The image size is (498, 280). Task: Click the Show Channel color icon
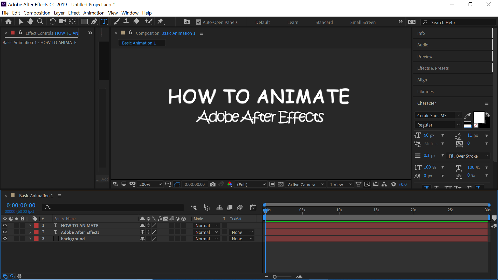click(x=230, y=184)
